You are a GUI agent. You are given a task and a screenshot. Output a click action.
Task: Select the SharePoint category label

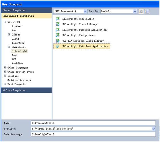pos(19,47)
